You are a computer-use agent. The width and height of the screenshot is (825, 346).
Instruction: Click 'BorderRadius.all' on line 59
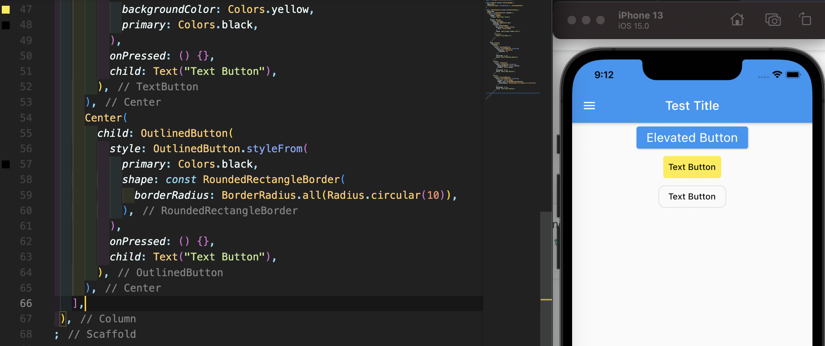pos(271,195)
